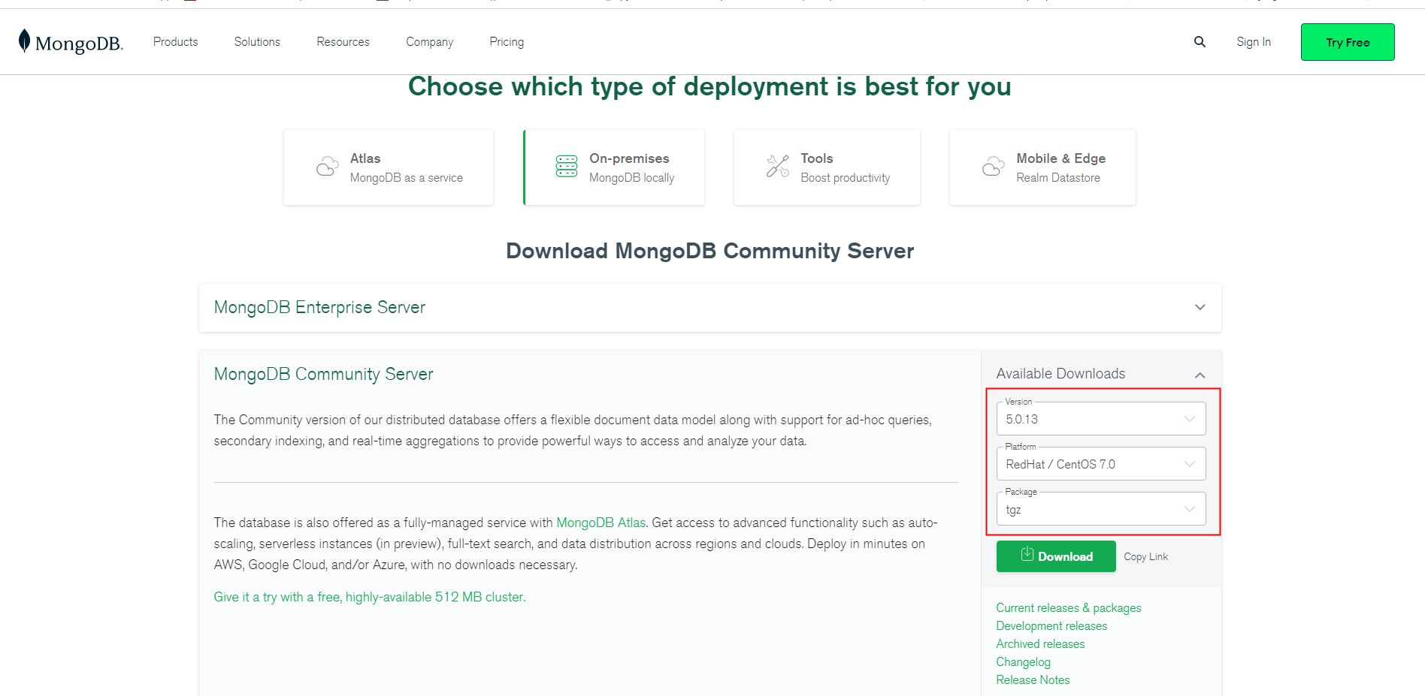Click the Sign In link
1425x696 pixels.
point(1254,42)
